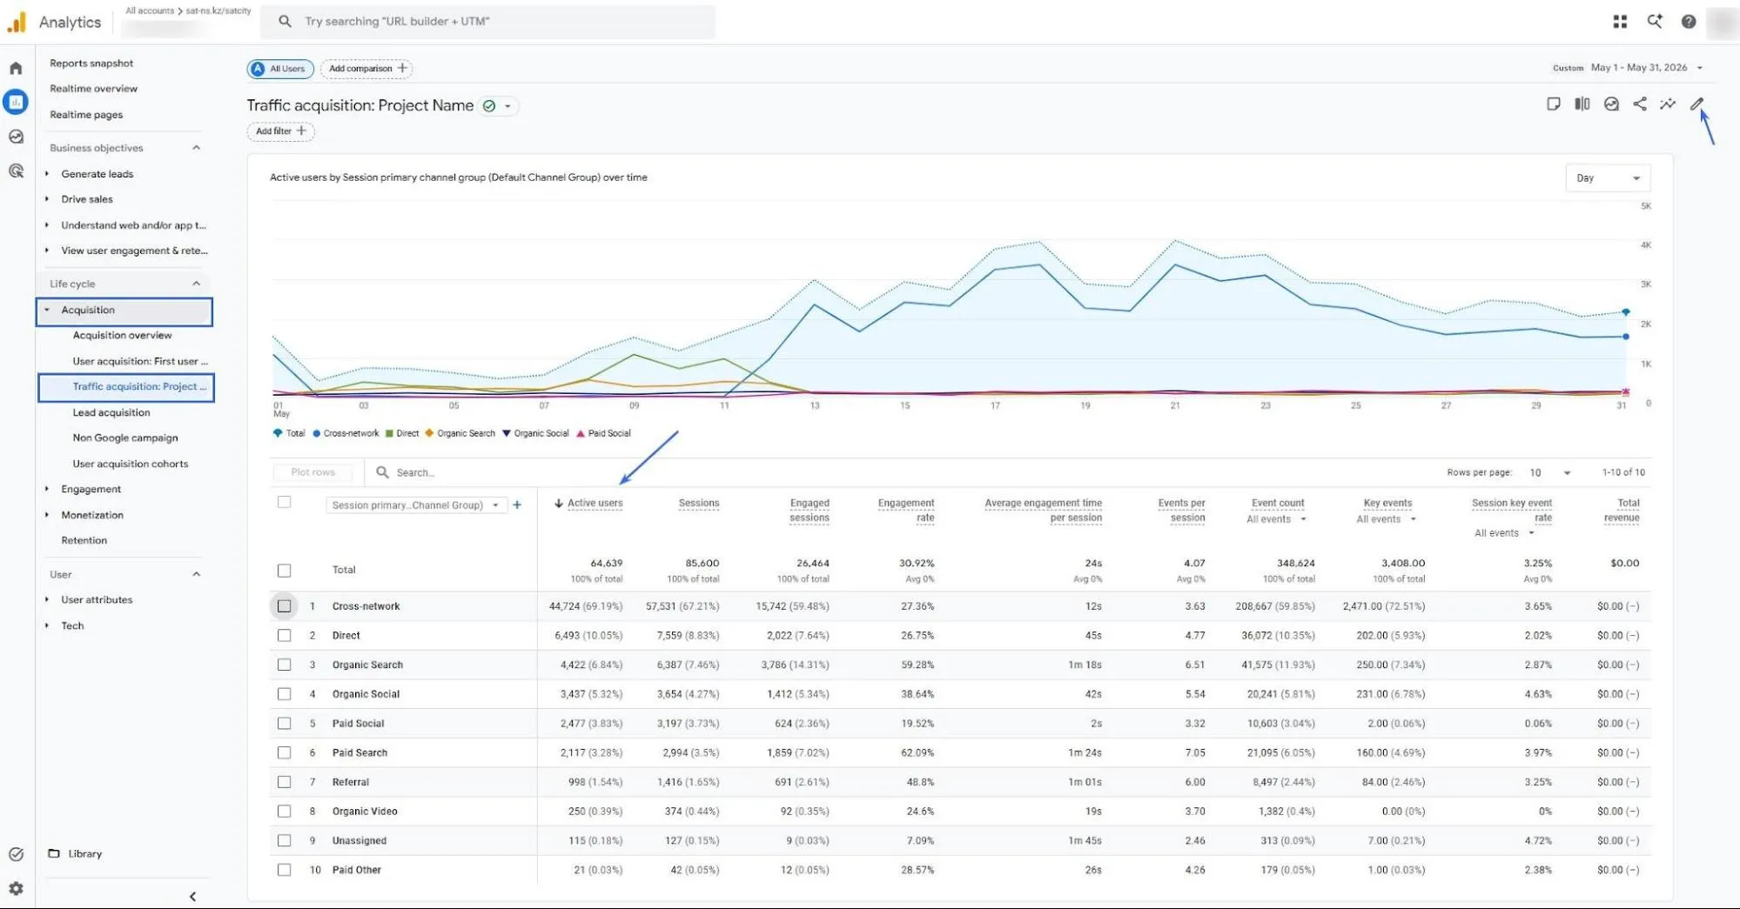1740x909 pixels.
Task: Expand the Engagement section
Action: (91, 489)
